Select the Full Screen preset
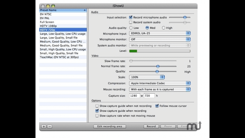Image resolution: width=245 pixels, height=138 pixels. [63, 22]
